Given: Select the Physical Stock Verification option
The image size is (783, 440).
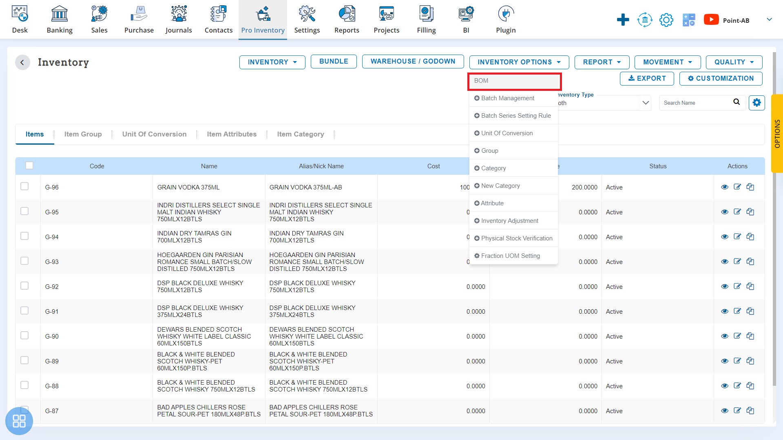Looking at the screenshot, I should pos(513,238).
